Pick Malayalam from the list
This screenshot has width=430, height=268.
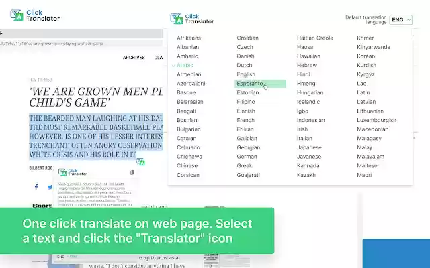(x=370, y=157)
